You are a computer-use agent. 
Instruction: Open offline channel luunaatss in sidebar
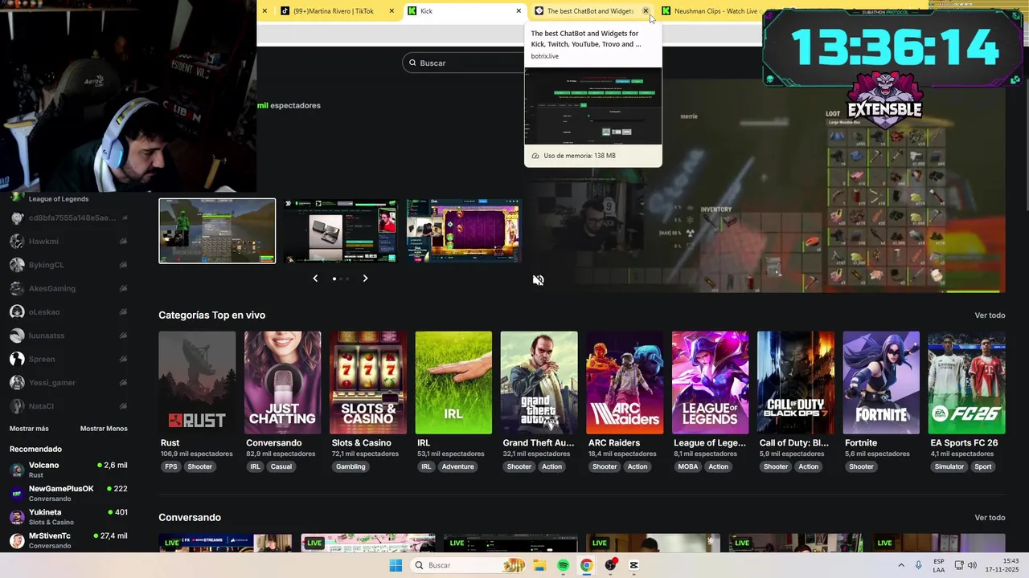(x=69, y=336)
